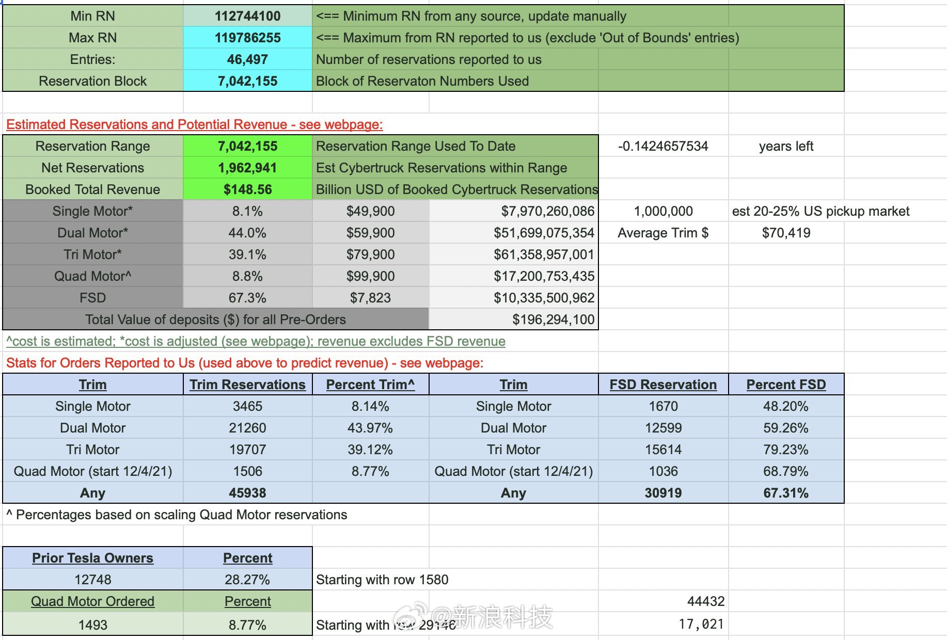Select the Prior Tesla Owners header
The image size is (947, 640).
point(93,558)
